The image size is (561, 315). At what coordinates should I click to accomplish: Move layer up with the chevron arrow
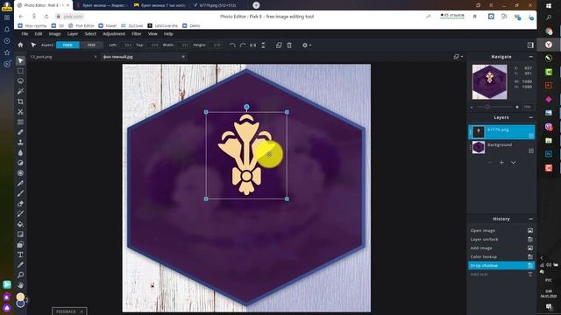point(490,163)
